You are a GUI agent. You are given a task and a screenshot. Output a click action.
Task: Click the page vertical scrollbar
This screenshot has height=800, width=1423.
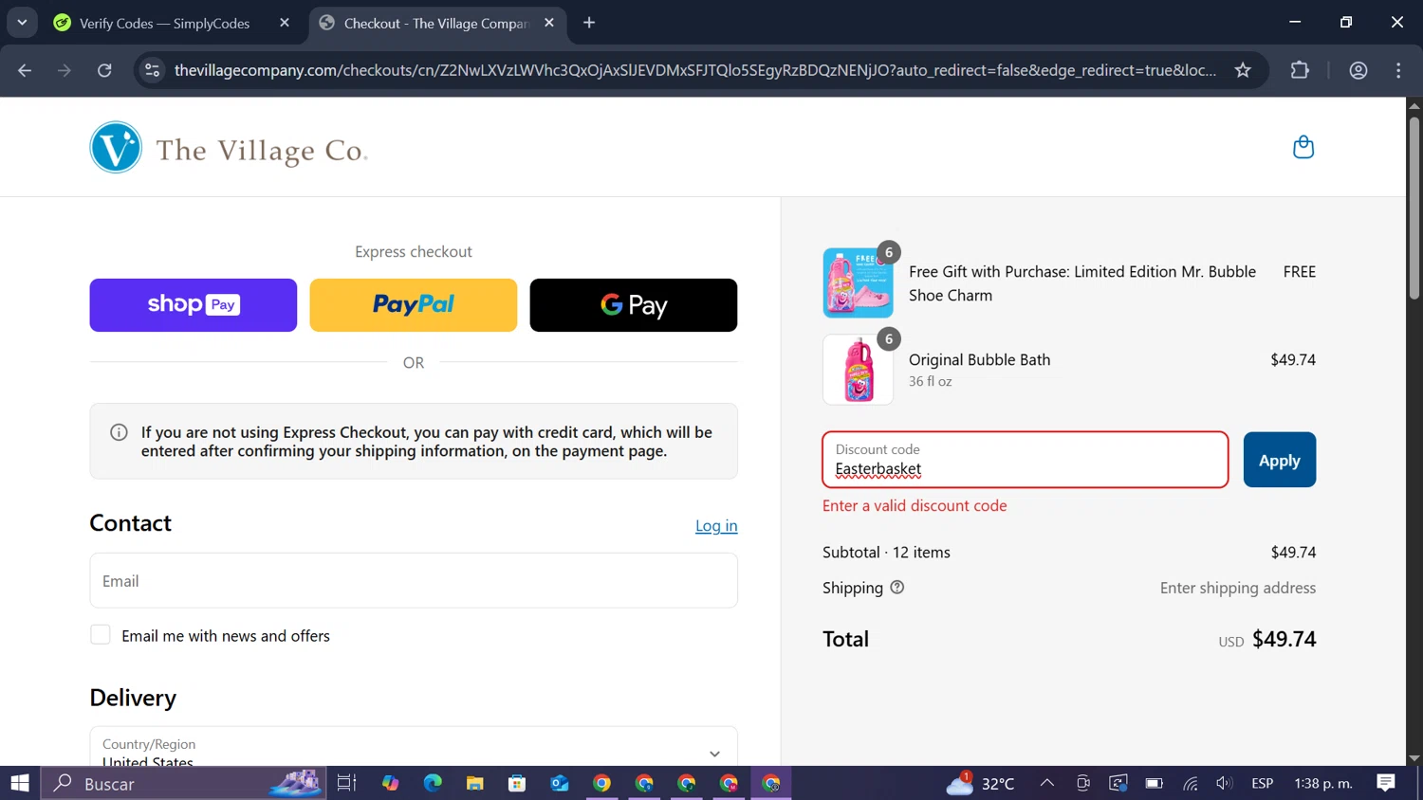[1414, 209]
